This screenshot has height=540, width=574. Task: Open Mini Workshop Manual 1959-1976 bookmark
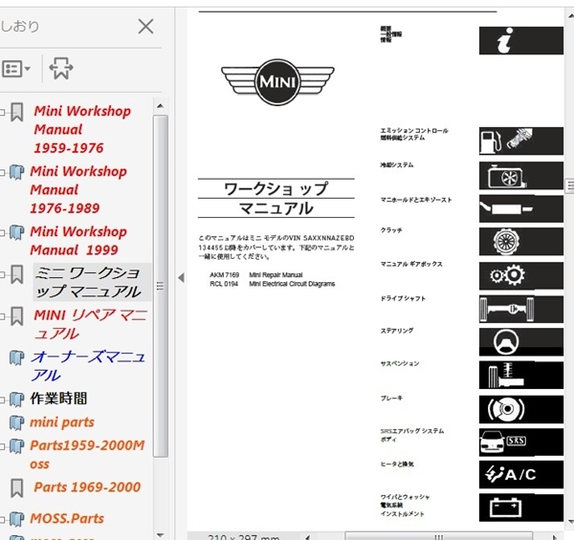[82, 129]
